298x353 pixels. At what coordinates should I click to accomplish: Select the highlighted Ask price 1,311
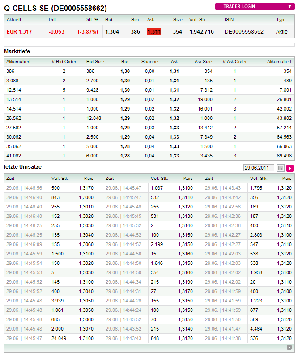pyautogui.click(x=154, y=31)
